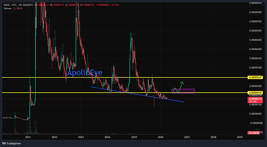Click 0.00000050 on the price axis
267x147 pixels.
(255, 114)
